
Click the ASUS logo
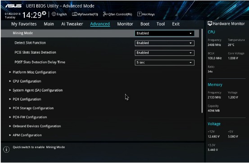14,6
